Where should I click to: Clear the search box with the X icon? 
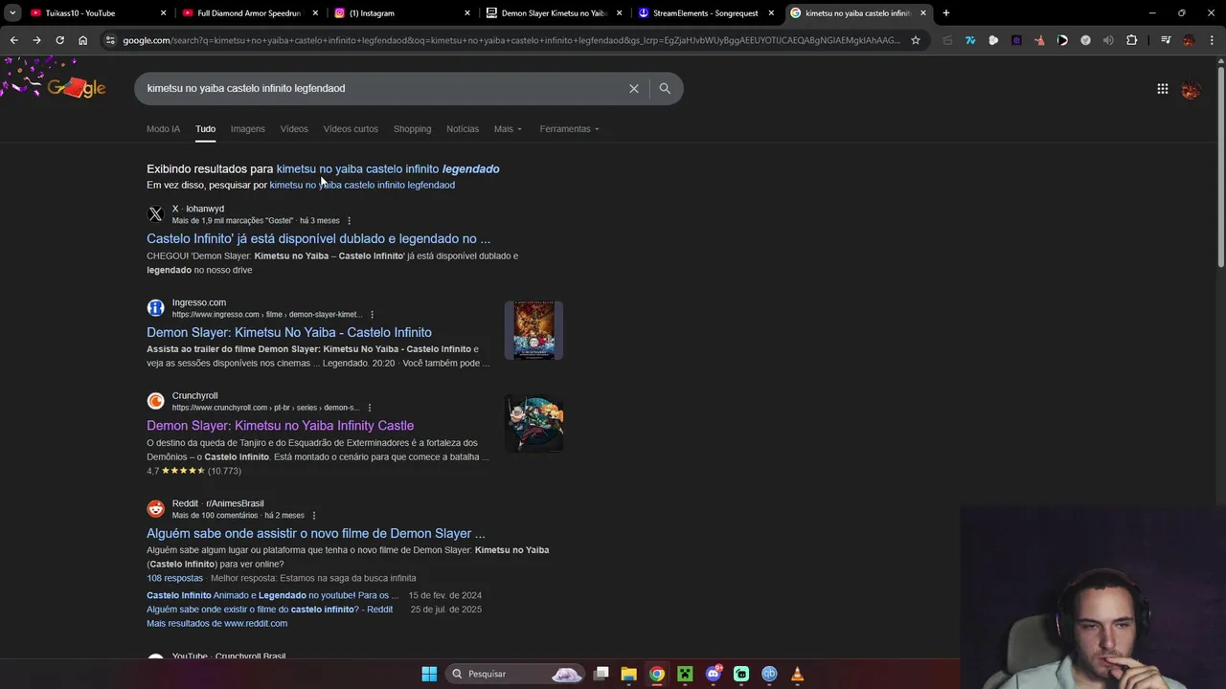click(x=633, y=88)
